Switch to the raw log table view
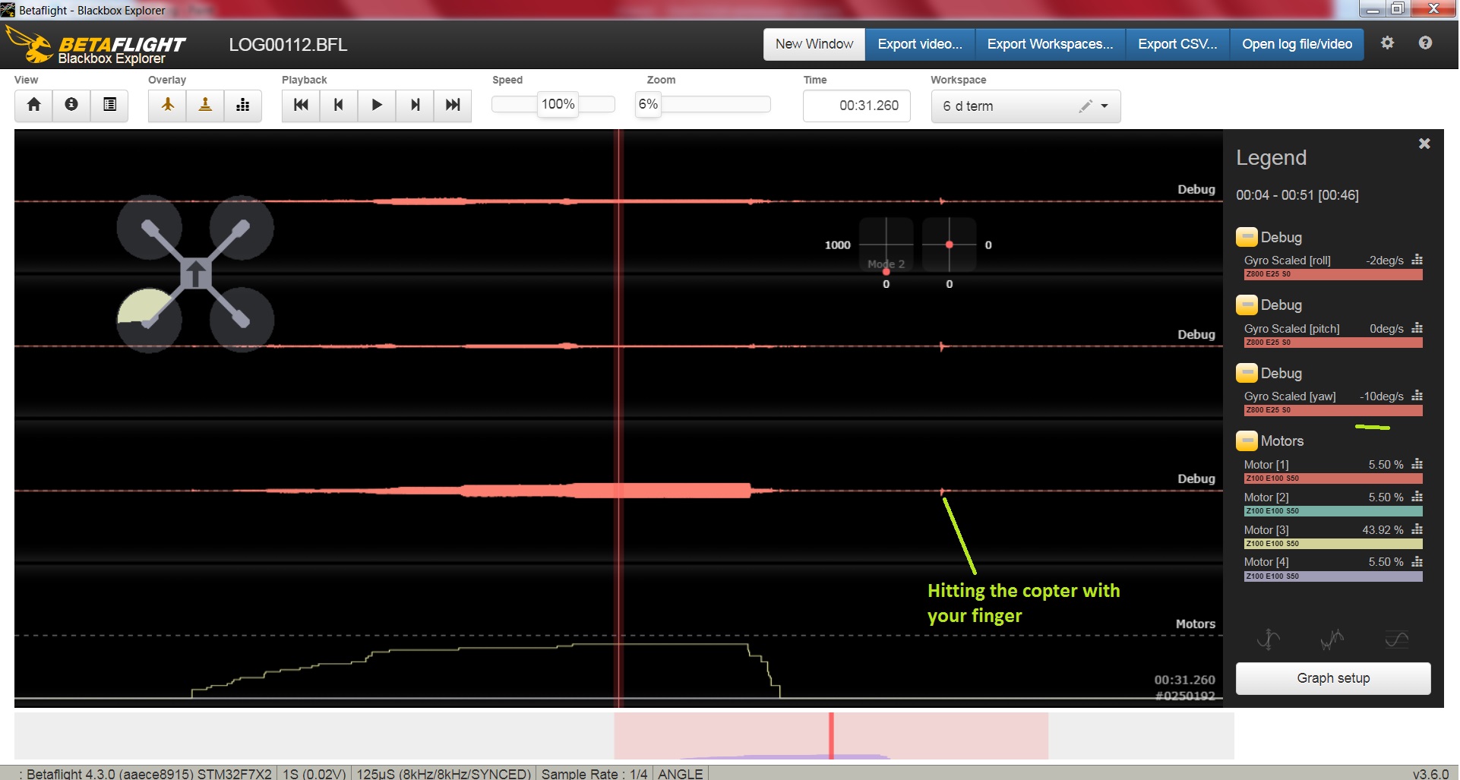This screenshot has height=780, width=1460. tap(109, 106)
